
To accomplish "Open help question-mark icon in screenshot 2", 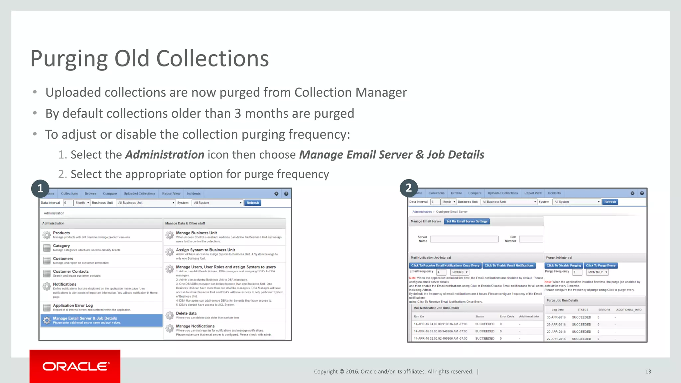I will coord(642,193).
